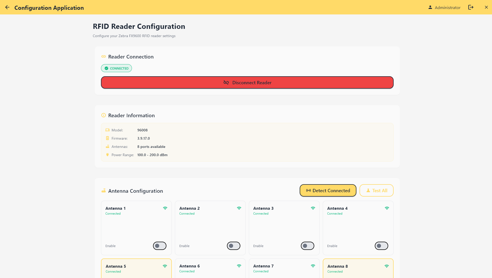Click the CONNECTED status badge
Screen dimensions: 492x278
[x=116, y=68]
